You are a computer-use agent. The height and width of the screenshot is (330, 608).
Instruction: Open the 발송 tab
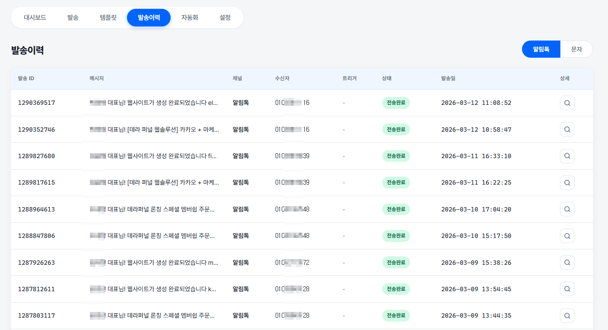click(73, 18)
